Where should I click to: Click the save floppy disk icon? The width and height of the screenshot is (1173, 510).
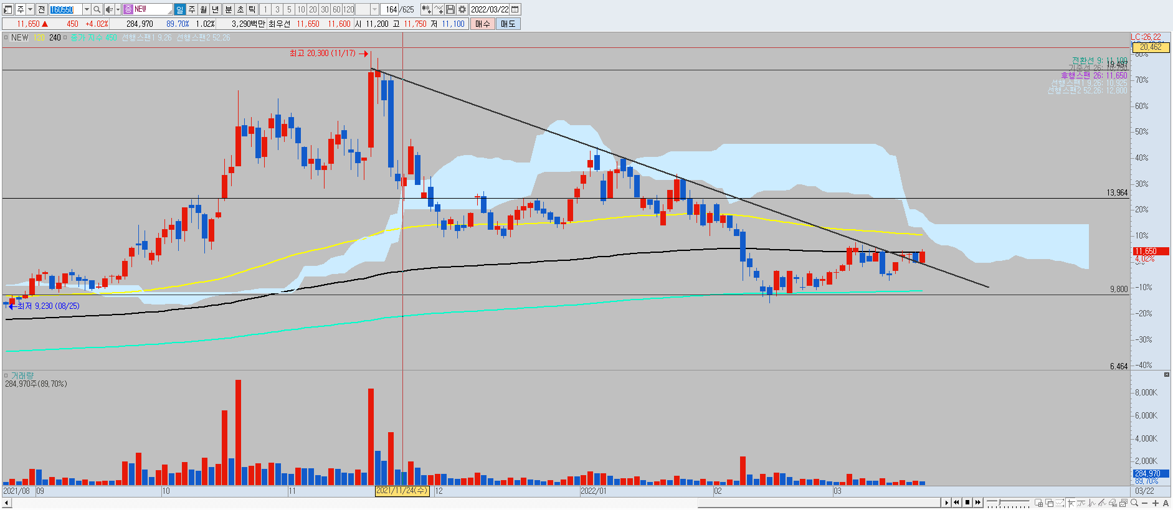point(450,9)
